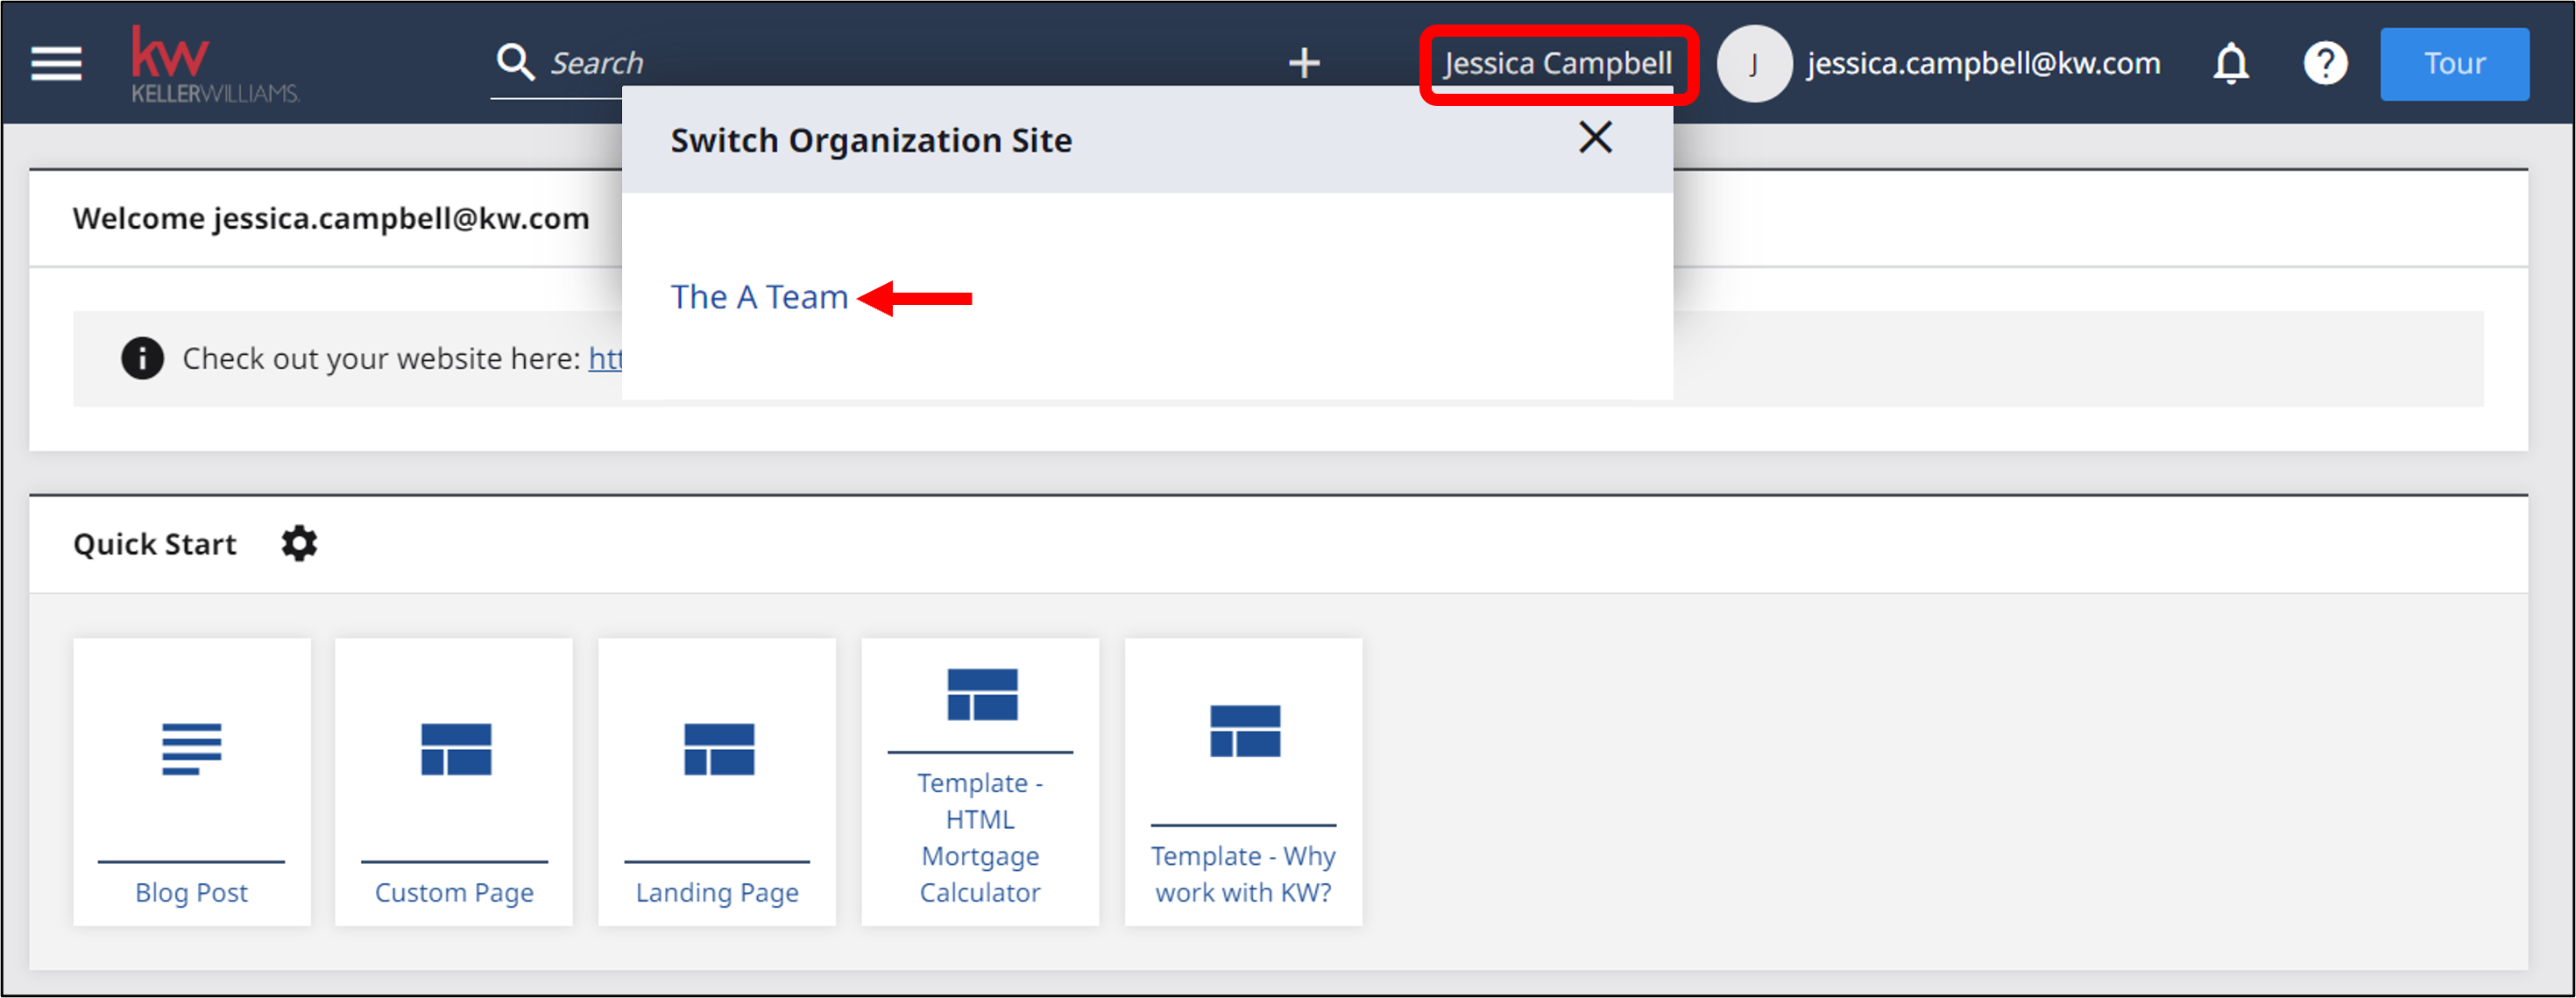Viewport: 2576px width, 998px height.
Task: Open Quick Start settings gear
Action: coord(297,543)
